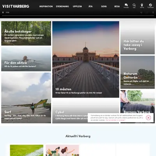156x156 pixels.
Task: Open the Translate globe icon
Action: pyautogui.click(x=151, y=6)
